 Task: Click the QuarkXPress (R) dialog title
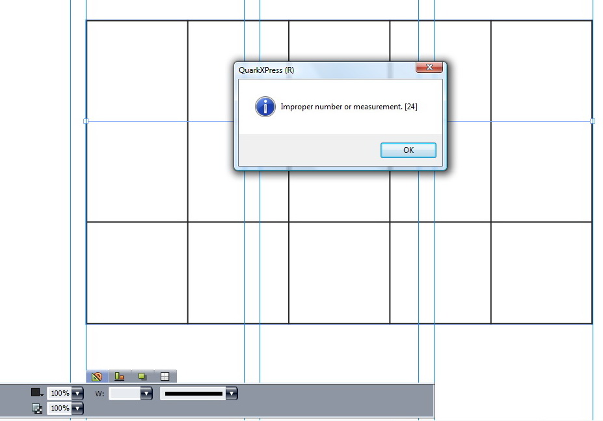pyautogui.click(x=266, y=70)
